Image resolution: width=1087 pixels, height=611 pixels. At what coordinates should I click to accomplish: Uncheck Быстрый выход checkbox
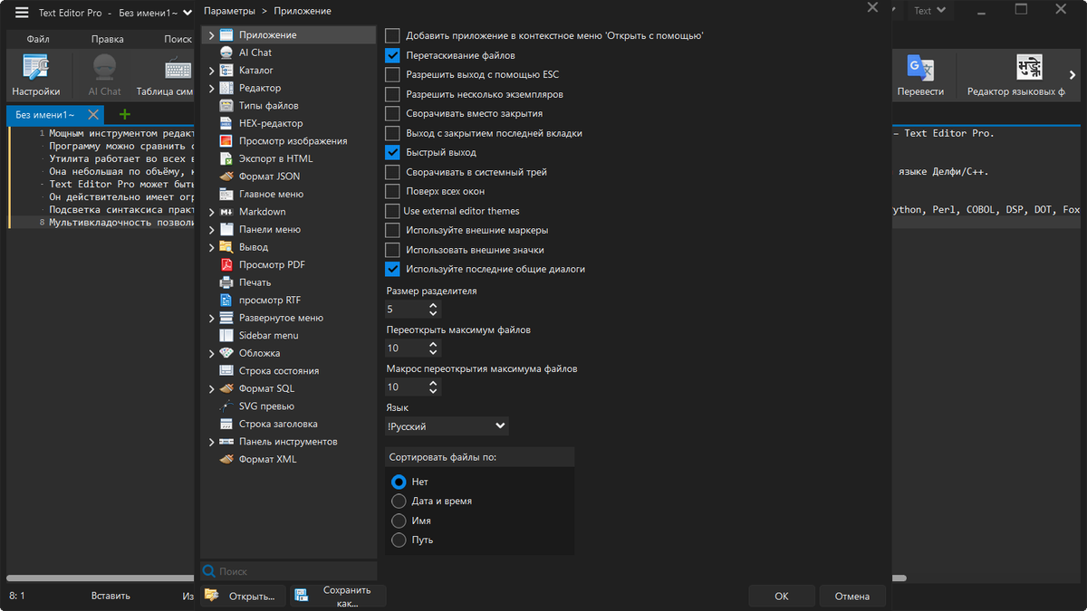(392, 152)
